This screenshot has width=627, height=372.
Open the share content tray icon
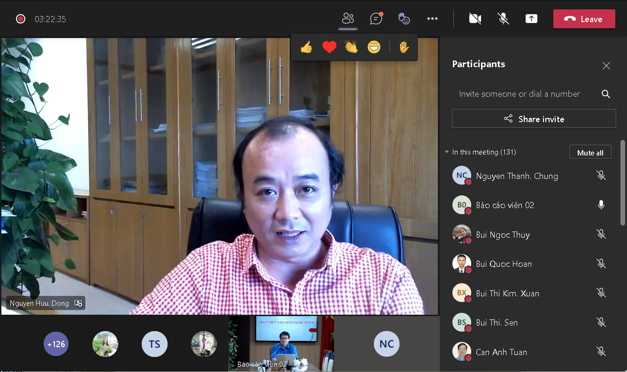pos(531,19)
